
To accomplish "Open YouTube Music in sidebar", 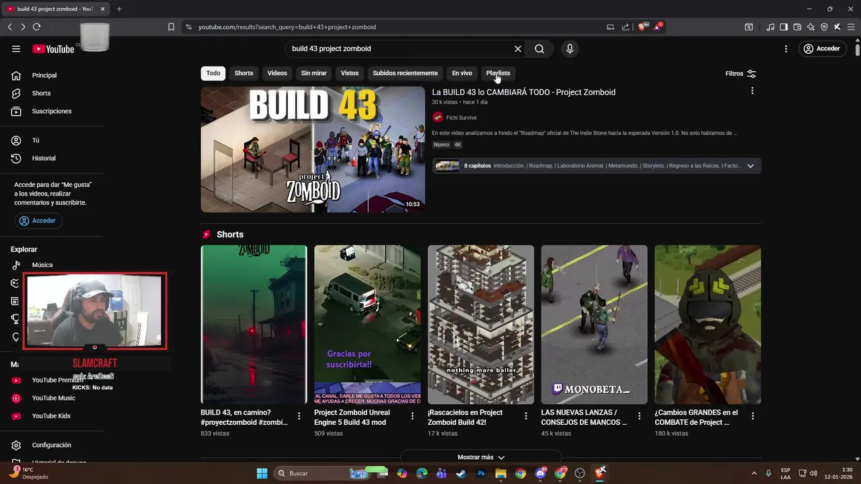I will [x=52, y=398].
